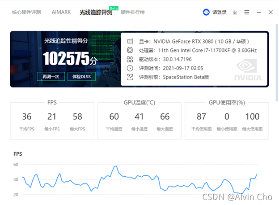Click the FPS chart title

pos(18,154)
